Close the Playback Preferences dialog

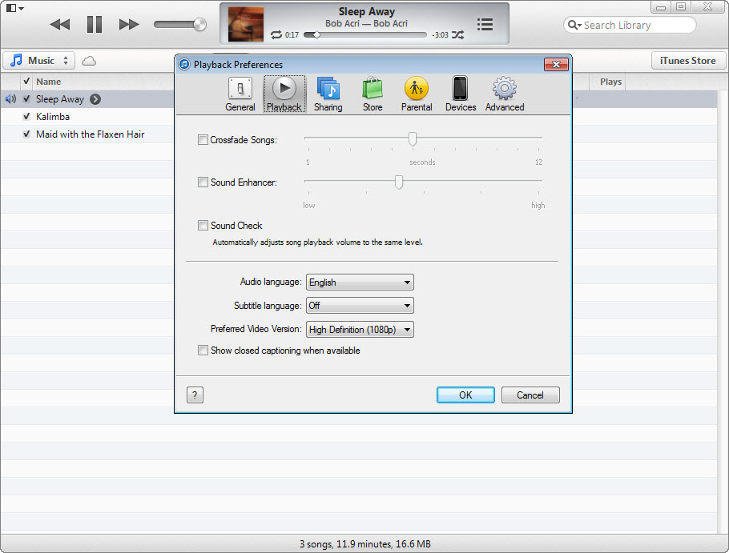pyautogui.click(x=556, y=65)
